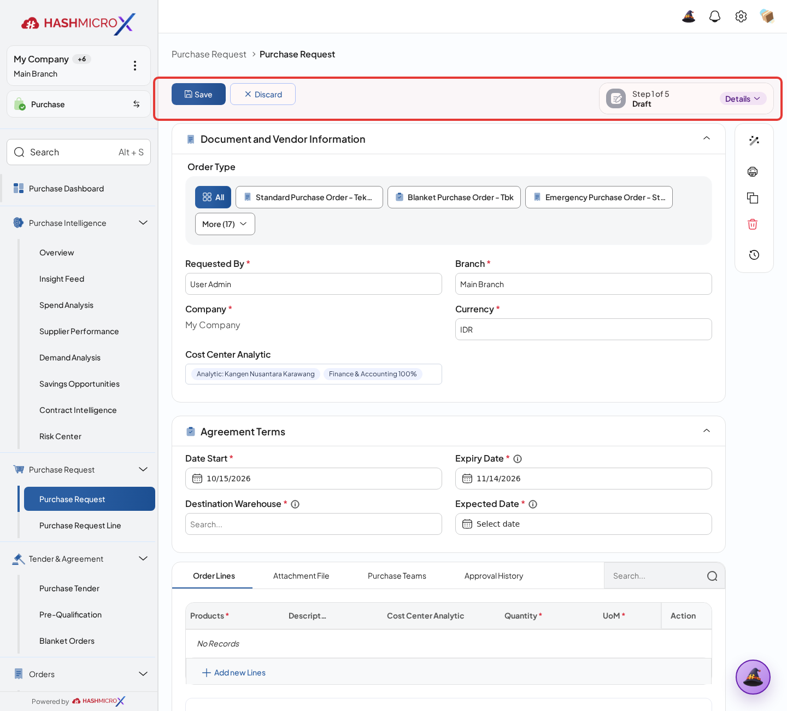The image size is (787, 711).
Task: Click the sidebar Search box
Action: [x=79, y=152]
